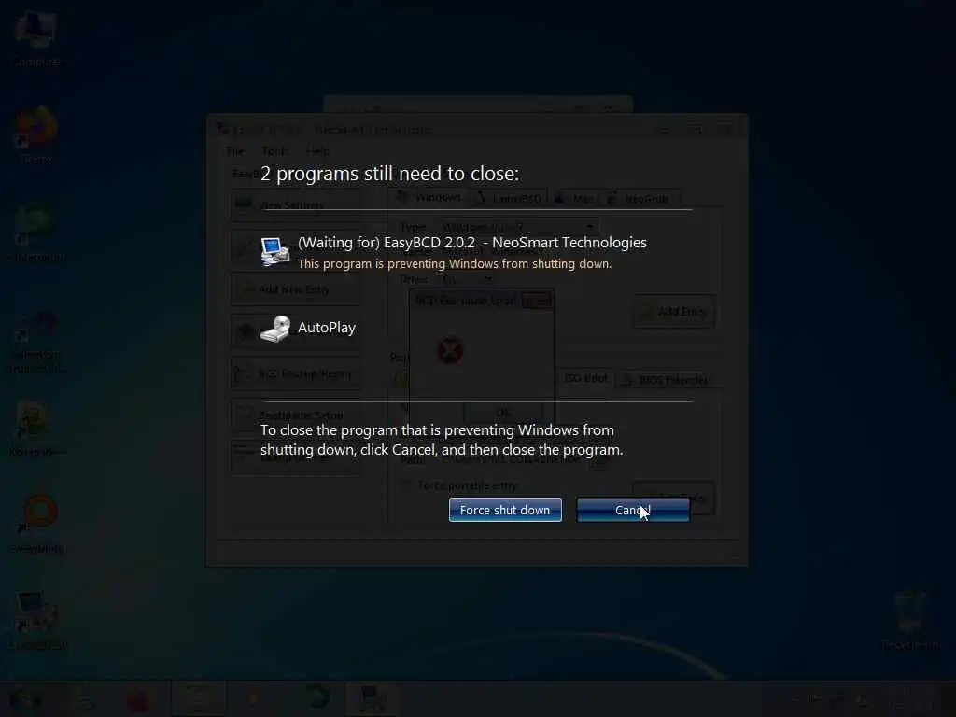This screenshot has height=717, width=956.
Task: Click "This program is preventing Windows from shutting down."
Action: click(x=455, y=263)
